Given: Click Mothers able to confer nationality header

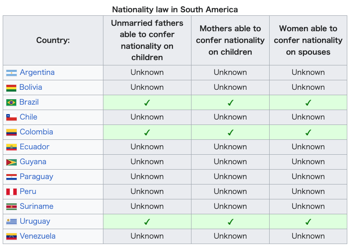Looking at the screenshot, I should click(230, 40).
